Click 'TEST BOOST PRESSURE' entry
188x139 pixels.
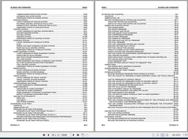117,29
